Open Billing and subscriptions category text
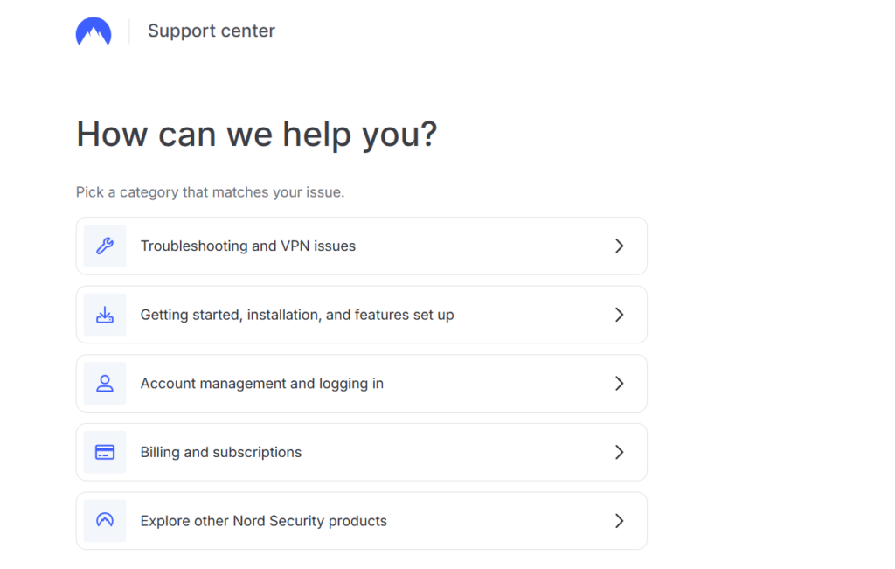 click(x=221, y=452)
